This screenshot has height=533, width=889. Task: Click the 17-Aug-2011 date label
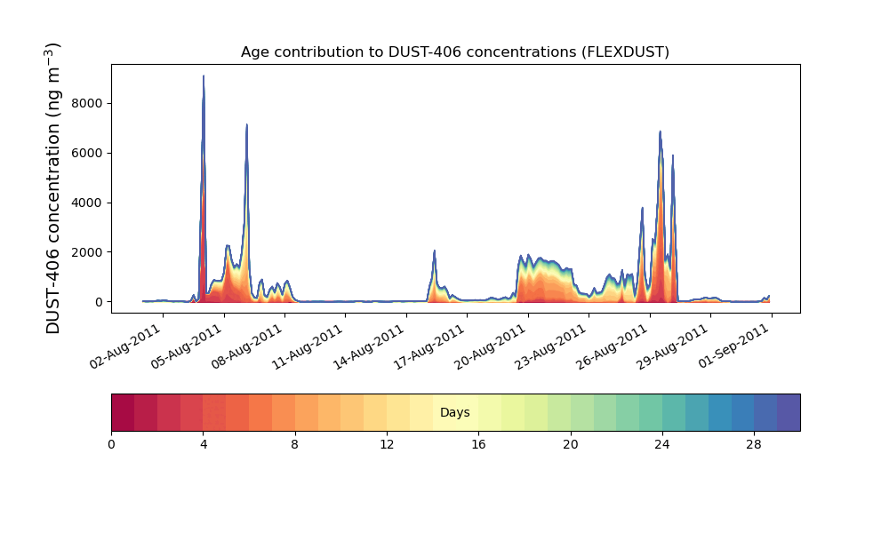coord(429,347)
